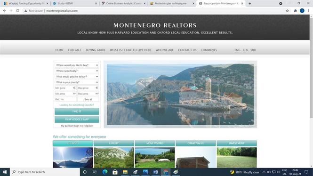
Task: Click the Min price input field
Action: (x=65, y=88)
